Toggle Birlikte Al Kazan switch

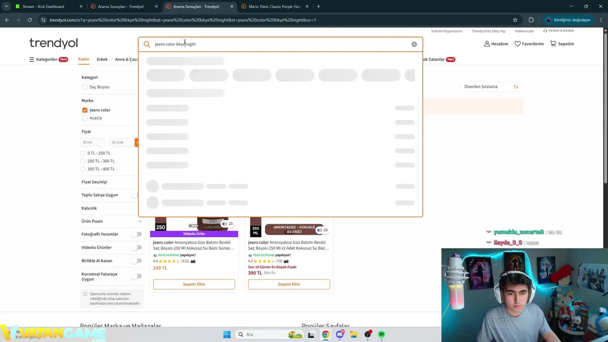tap(137, 261)
